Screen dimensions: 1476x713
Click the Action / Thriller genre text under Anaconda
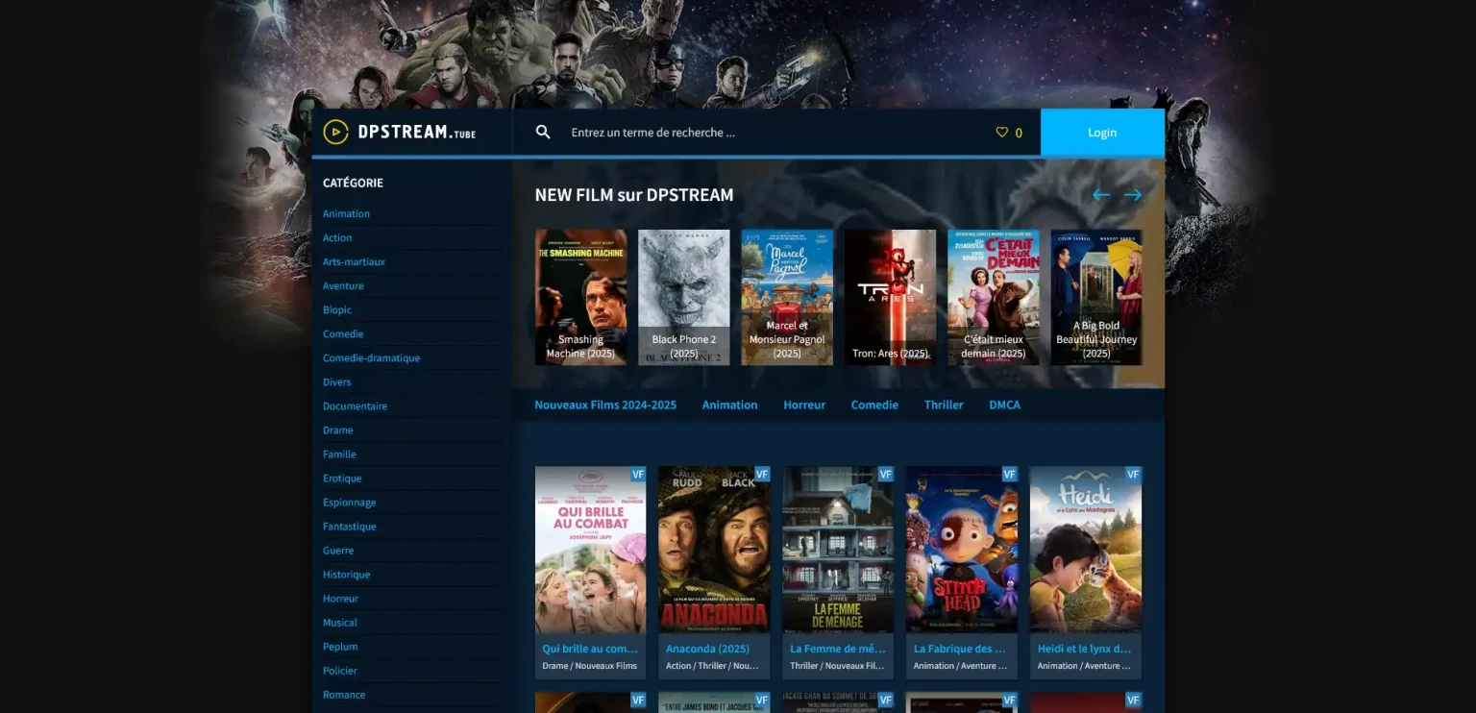click(x=712, y=666)
